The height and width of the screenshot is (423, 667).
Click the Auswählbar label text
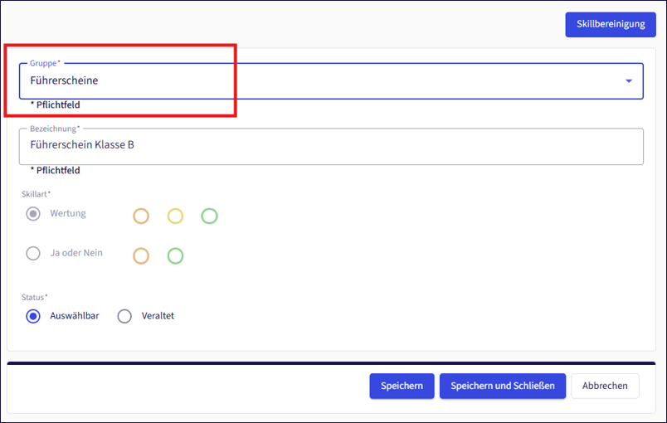75,316
